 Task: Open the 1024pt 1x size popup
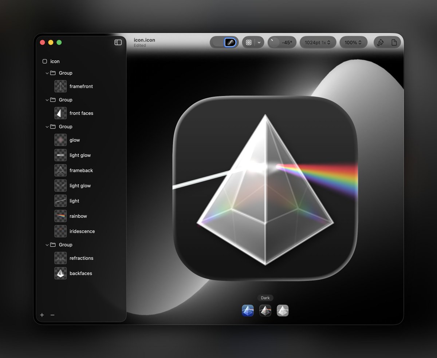318,43
